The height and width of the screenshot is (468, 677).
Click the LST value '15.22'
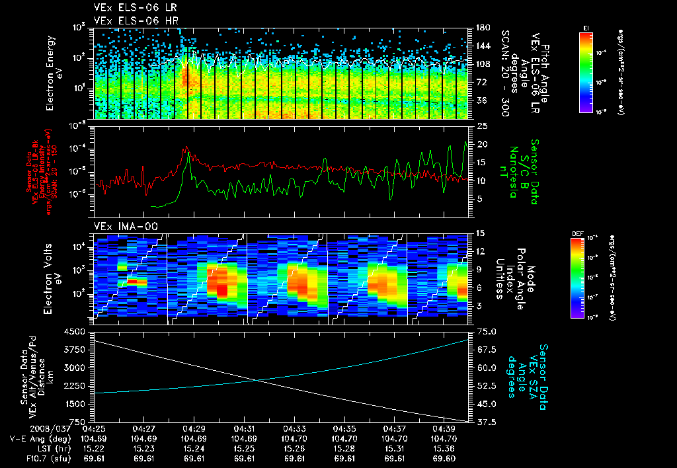tap(94, 449)
